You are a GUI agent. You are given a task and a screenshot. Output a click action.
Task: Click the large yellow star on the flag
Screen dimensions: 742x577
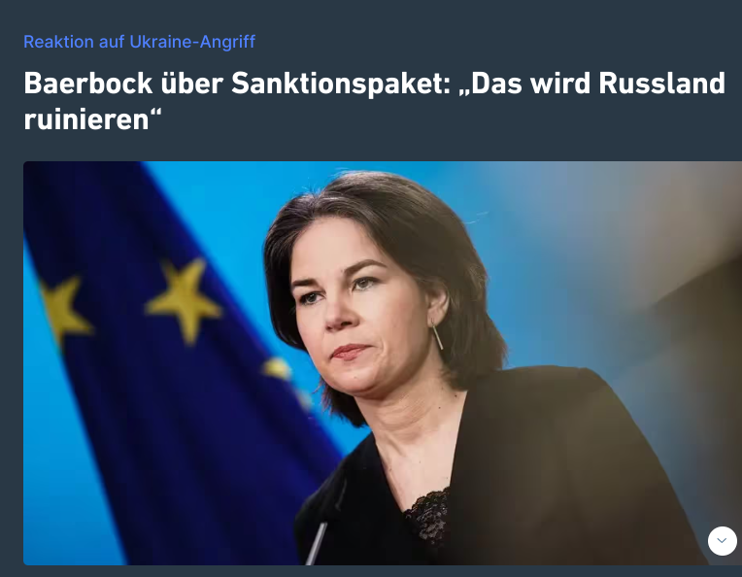pyautogui.click(x=185, y=300)
